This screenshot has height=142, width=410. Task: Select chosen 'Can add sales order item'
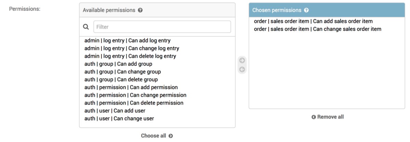click(x=313, y=21)
